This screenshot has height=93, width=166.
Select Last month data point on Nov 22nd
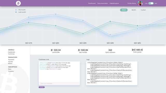56,26
